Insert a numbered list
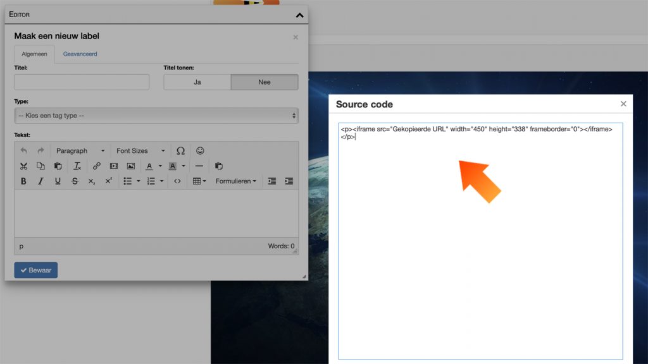This screenshot has height=364, width=648. point(151,181)
